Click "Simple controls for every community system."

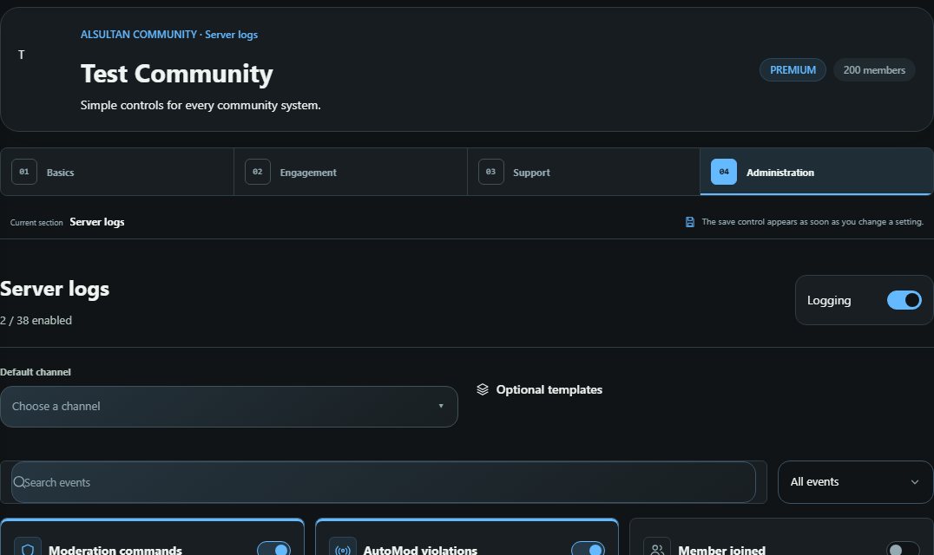coord(201,105)
